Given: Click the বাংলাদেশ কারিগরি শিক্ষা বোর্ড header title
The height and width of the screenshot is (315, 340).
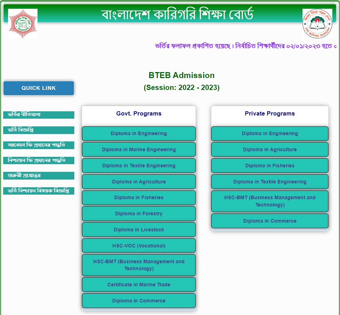Looking at the screenshot, I should (177, 14).
